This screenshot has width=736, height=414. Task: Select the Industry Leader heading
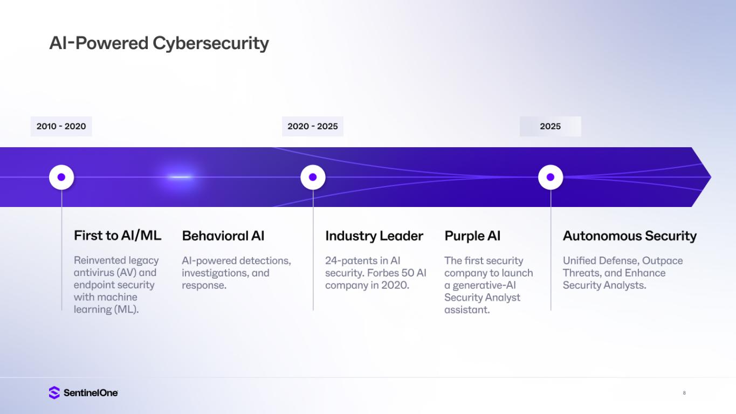(374, 236)
